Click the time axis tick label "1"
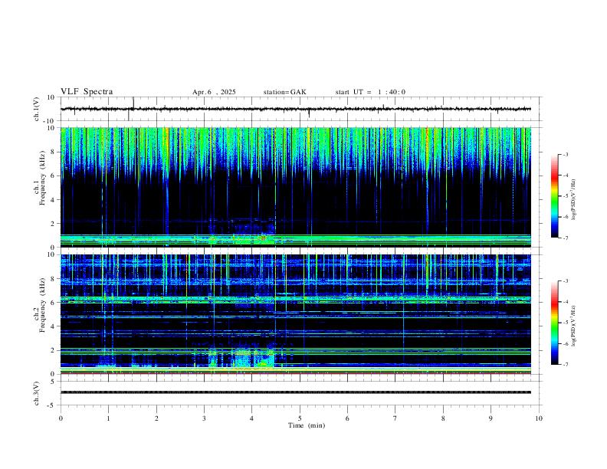Viewport: 607px width, 469px height. [108, 418]
